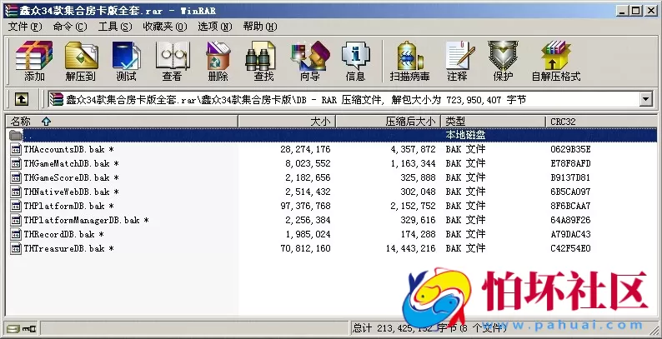Click the 删除 (Delete) toolbar icon
Image resolution: width=662 pixels, height=339 pixels.
click(218, 56)
